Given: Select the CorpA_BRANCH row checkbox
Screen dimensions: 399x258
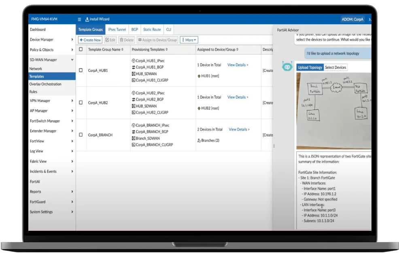Looking at the screenshot, I should tap(81, 135).
